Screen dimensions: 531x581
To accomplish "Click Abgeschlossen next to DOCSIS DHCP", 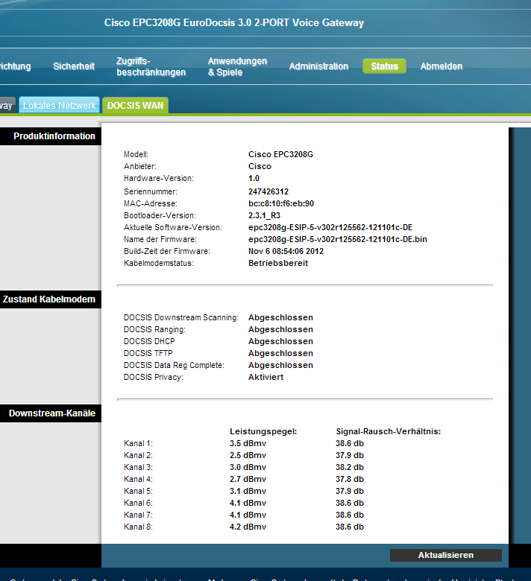I will pos(280,341).
